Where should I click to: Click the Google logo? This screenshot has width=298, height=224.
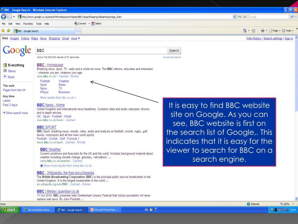[17, 50]
